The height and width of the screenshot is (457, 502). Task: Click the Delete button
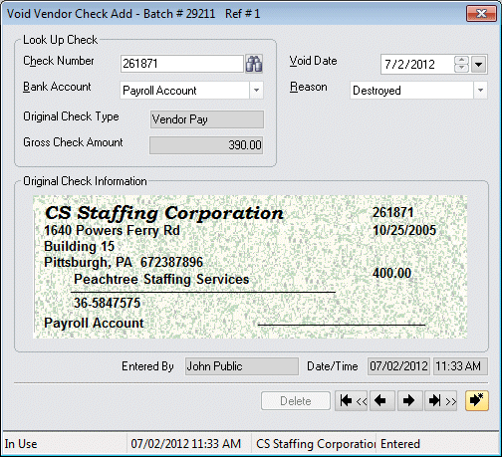pyautogui.click(x=296, y=401)
